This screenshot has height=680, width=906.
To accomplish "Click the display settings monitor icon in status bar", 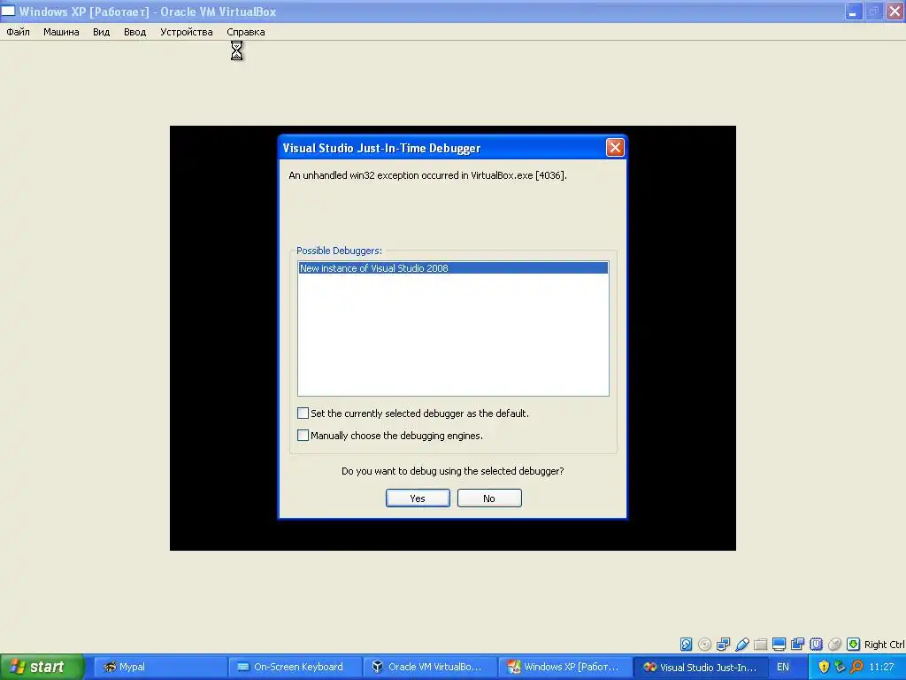I will (779, 645).
